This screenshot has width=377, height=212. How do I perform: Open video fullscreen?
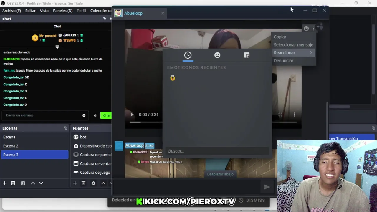click(x=280, y=115)
